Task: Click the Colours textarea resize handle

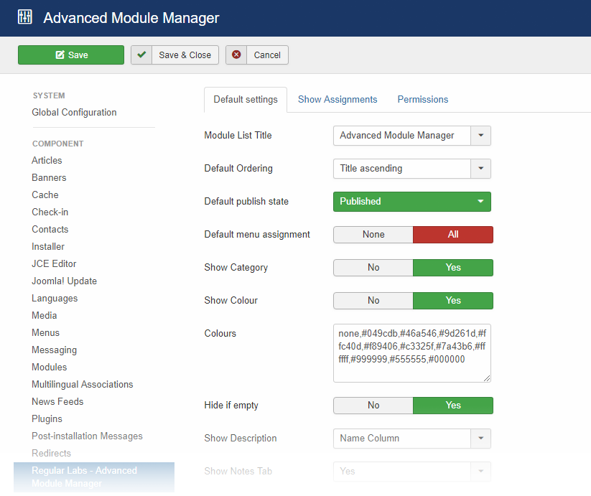Action: coord(487,378)
